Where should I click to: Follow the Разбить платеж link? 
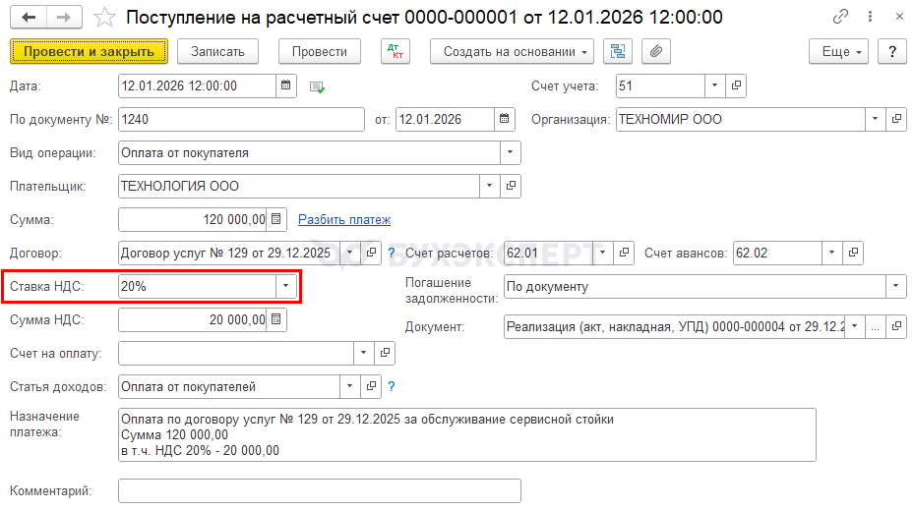coord(344,219)
